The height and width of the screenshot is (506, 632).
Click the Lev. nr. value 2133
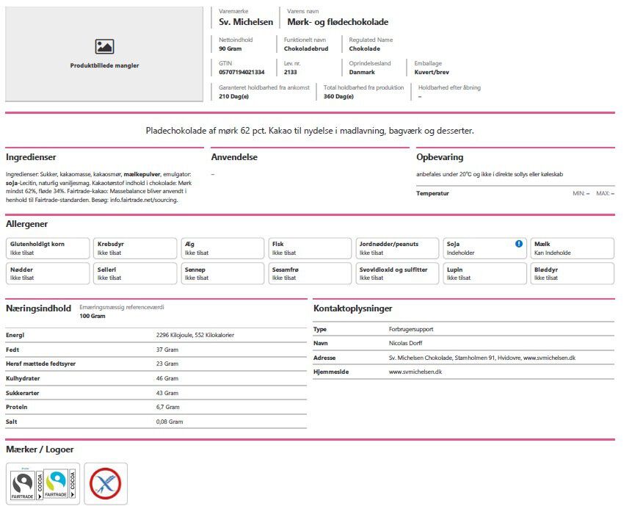click(290, 72)
